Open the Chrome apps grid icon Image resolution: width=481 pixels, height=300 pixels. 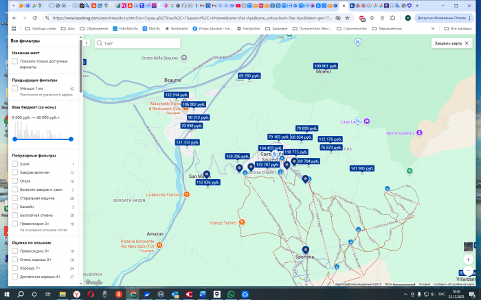pyautogui.click(x=14, y=28)
